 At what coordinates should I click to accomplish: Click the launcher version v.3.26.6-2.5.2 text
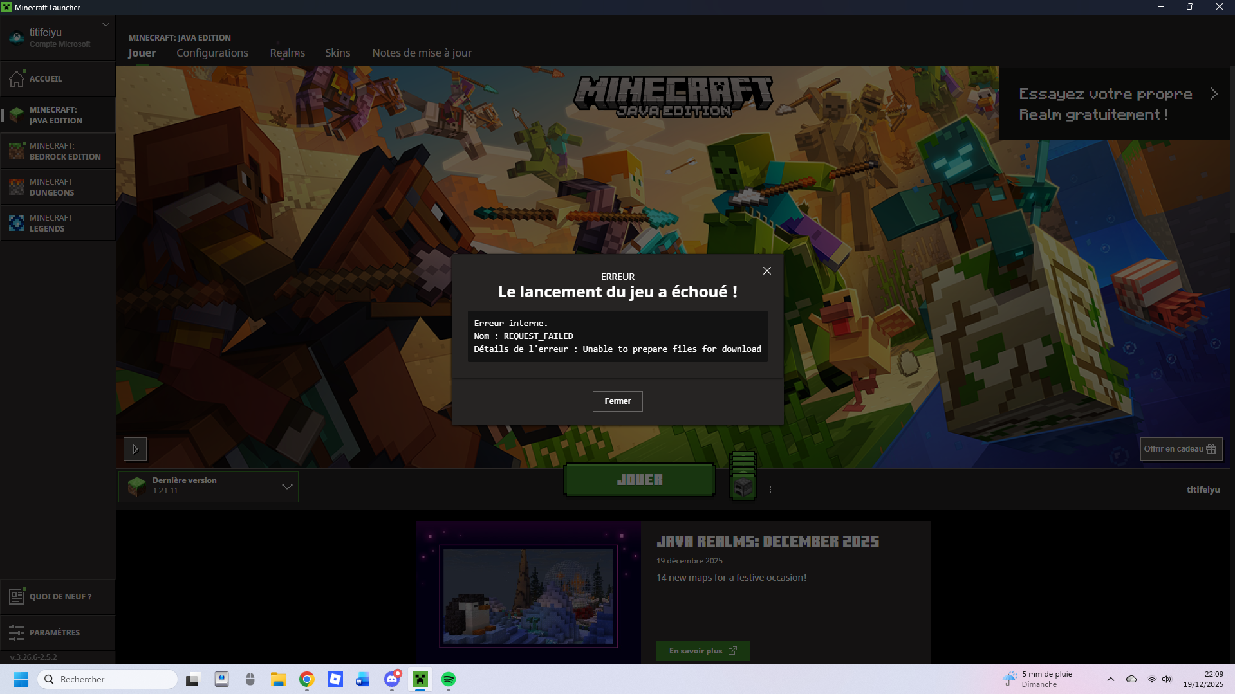click(33, 657)
